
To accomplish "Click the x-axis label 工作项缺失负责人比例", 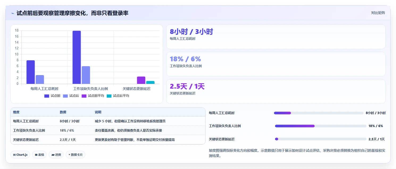I will 90,89.
